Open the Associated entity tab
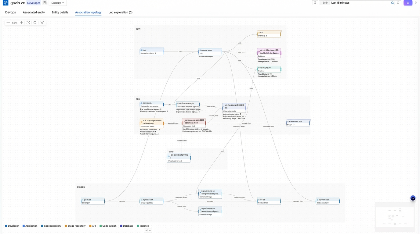The width and height of the screenshot is (420, 234). (34, 12)
